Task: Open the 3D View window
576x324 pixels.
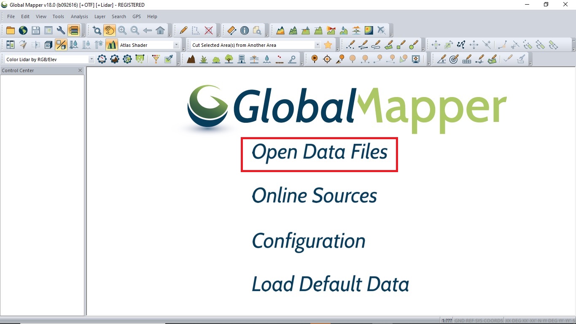Action: coord(48,44)
